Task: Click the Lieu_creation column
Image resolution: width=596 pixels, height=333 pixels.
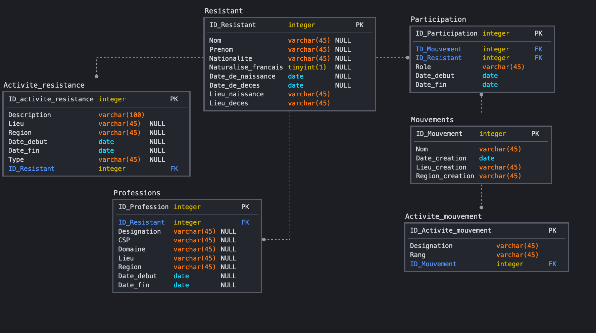Action: 481,167
